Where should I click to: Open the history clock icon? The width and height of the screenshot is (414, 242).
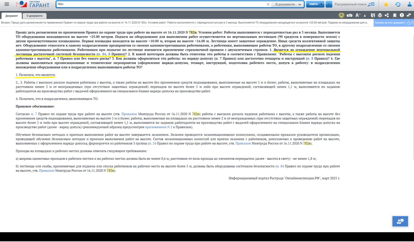tap(398, 5)
